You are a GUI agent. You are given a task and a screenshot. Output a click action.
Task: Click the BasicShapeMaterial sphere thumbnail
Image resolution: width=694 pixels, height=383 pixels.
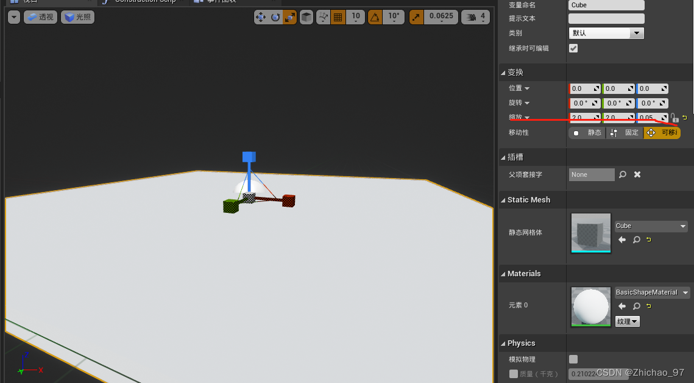pyautogui.click(x=591, y=307)
